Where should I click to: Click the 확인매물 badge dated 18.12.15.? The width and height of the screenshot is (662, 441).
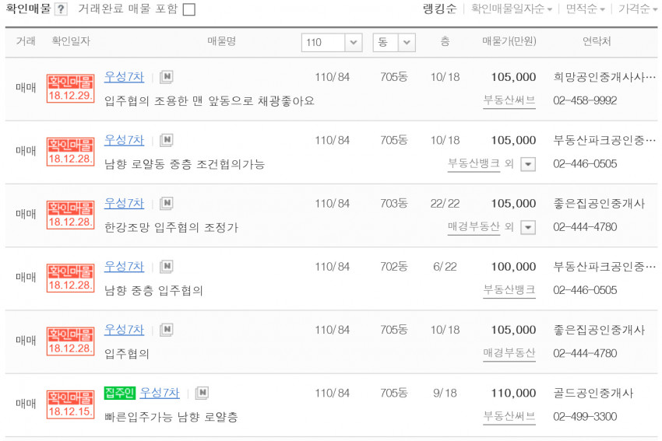pyautogui.click(x=70, y=404)
